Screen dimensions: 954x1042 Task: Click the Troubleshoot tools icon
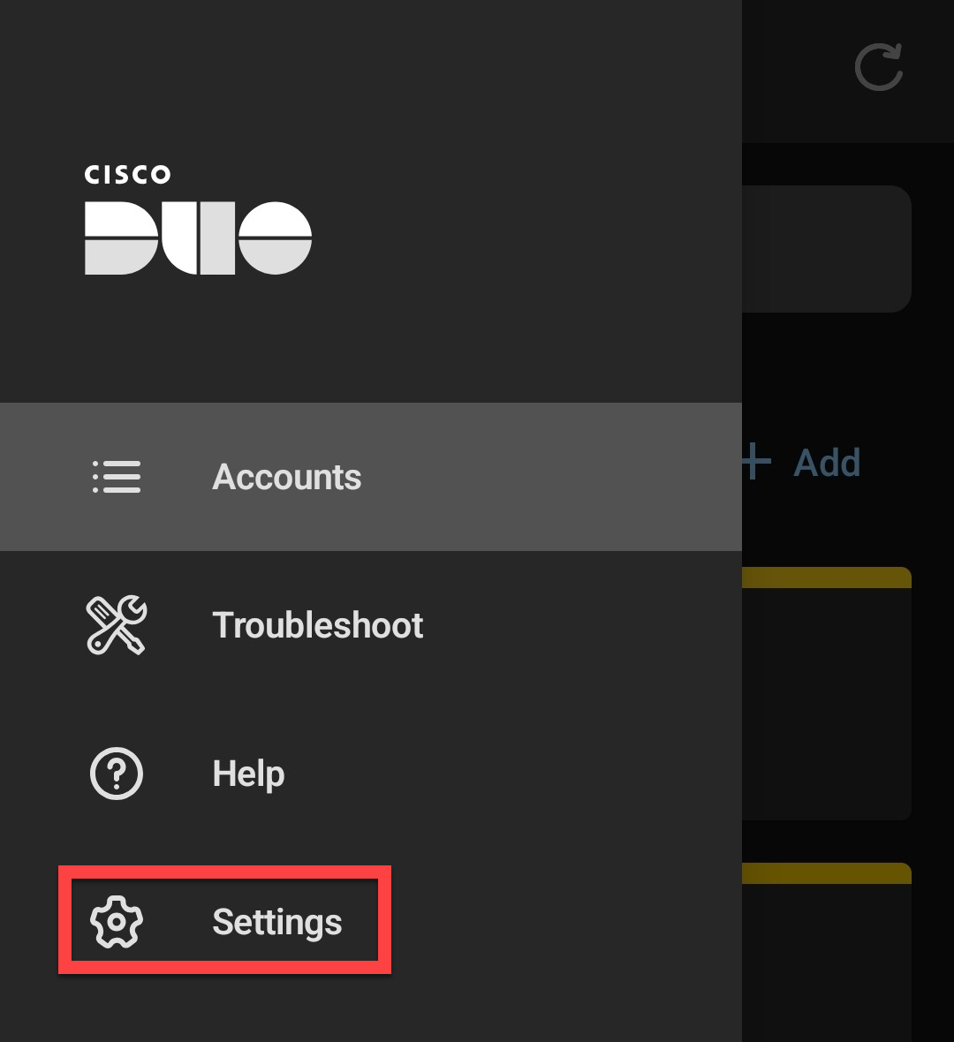coord(117,624)
